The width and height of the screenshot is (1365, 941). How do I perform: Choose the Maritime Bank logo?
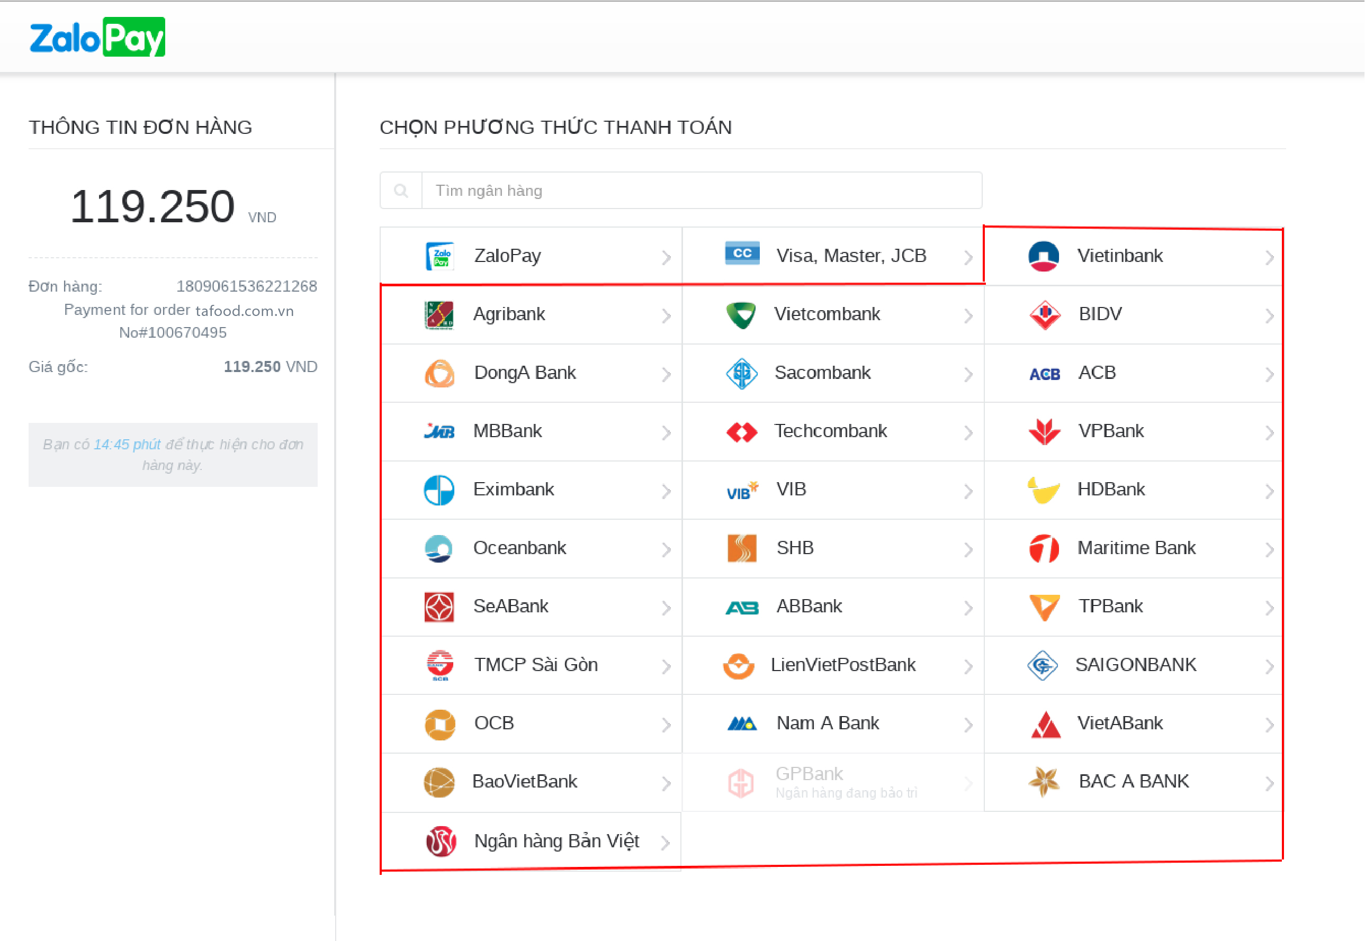1044,548
